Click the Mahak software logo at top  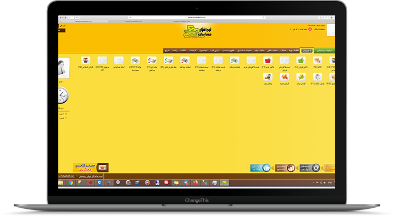click(x=197, y=32)
